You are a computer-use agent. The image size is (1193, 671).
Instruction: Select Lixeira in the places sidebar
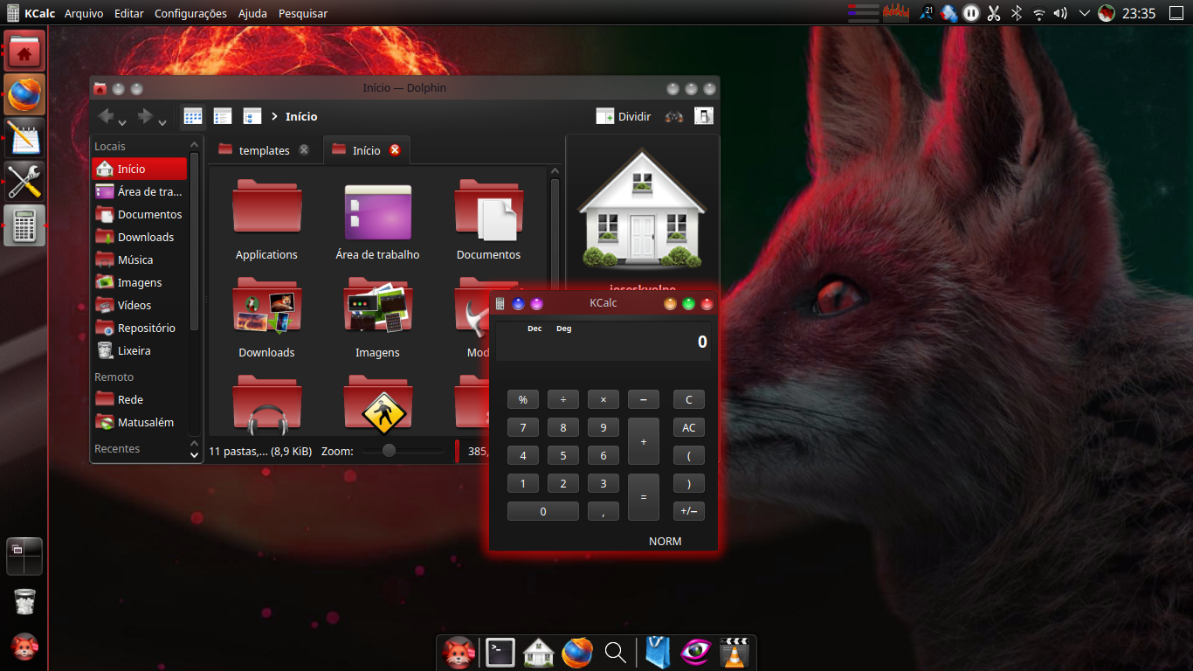140,350
